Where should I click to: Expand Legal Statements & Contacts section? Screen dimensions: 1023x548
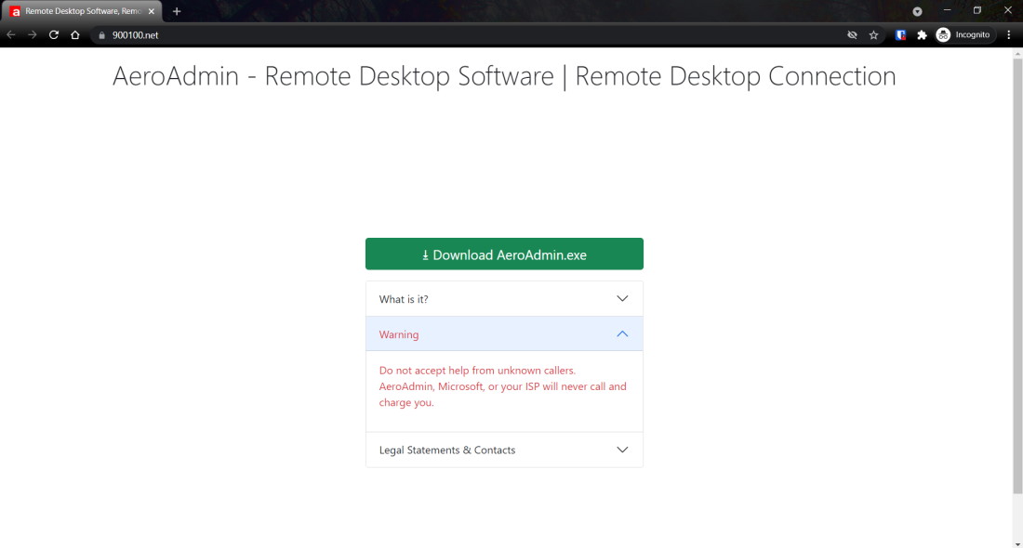point(504,450)
